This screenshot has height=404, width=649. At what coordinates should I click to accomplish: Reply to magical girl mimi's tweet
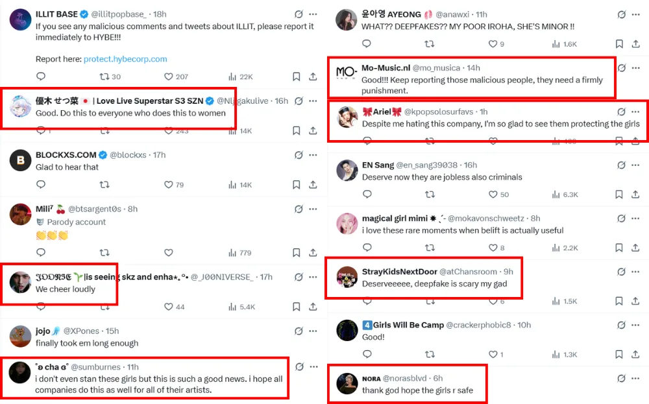pos(367,248)
